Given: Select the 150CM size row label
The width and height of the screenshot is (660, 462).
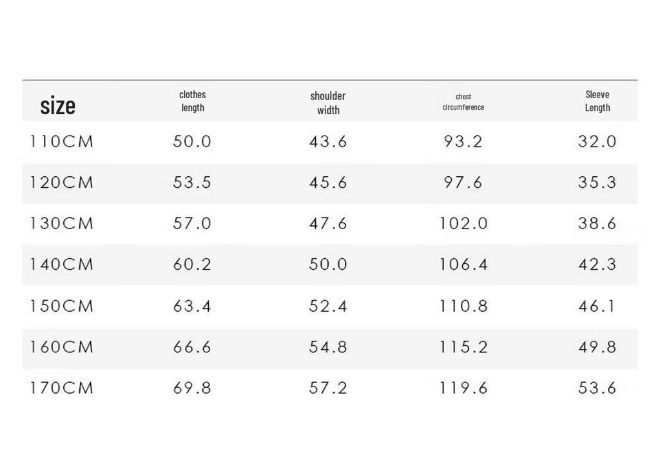Looking at the screenshot, I should click(x=61, y=306).
